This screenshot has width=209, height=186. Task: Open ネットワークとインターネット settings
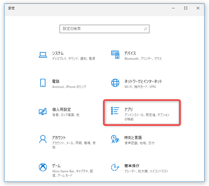coord(143,81)
